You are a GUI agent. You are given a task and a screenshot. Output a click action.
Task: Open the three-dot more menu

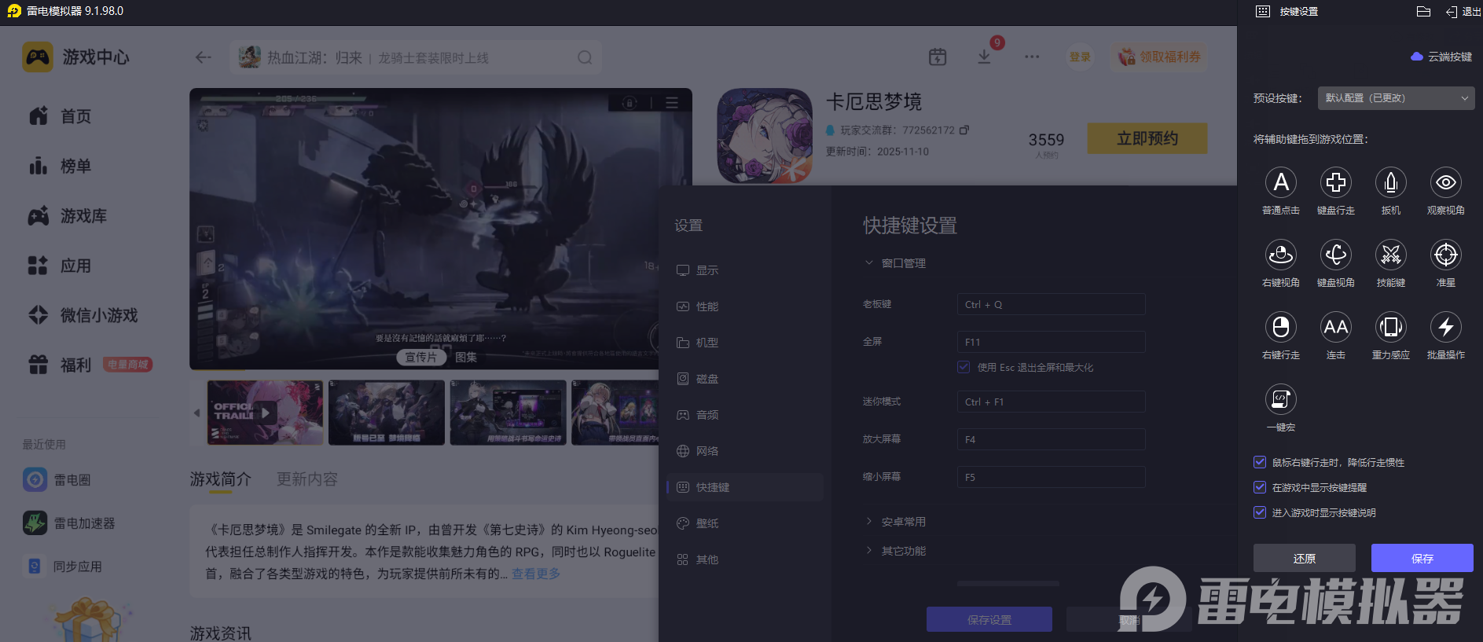(1032, 57)
